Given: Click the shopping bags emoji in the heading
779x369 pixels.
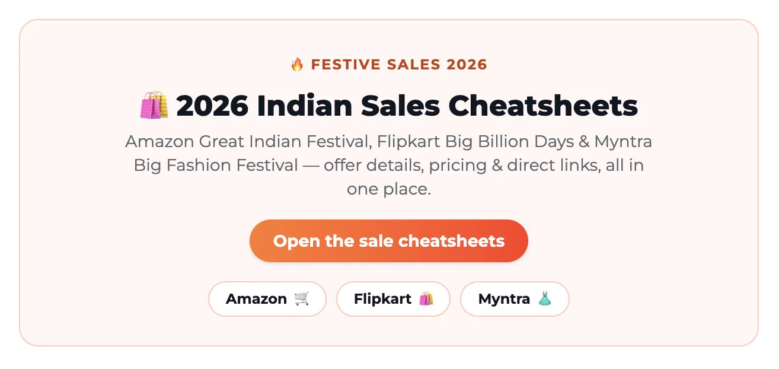Looking at the screenshot, I should point(154,106).
